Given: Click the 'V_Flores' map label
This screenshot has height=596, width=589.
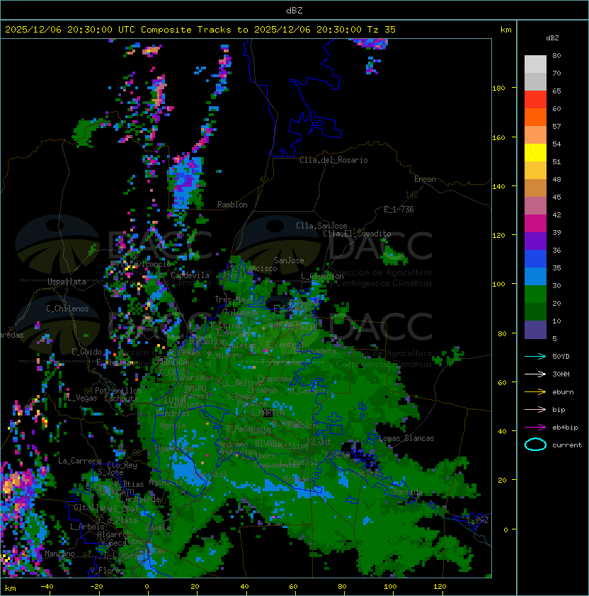Looking at the screenshot, I should point(107,571).
